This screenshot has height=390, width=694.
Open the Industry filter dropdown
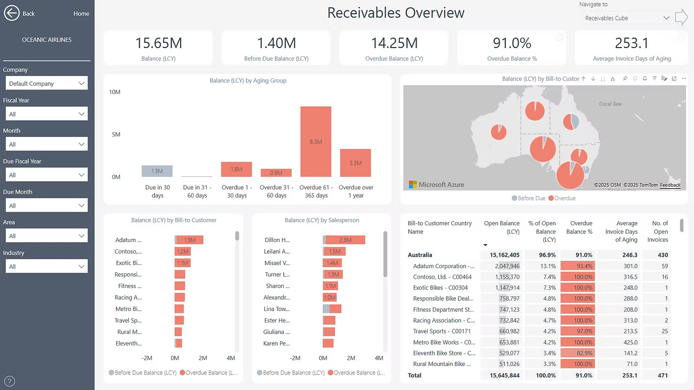click(x=46, y=267)
